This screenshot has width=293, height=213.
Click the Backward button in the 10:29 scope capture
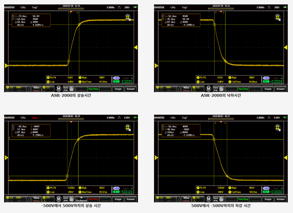(x=81, y=199)
